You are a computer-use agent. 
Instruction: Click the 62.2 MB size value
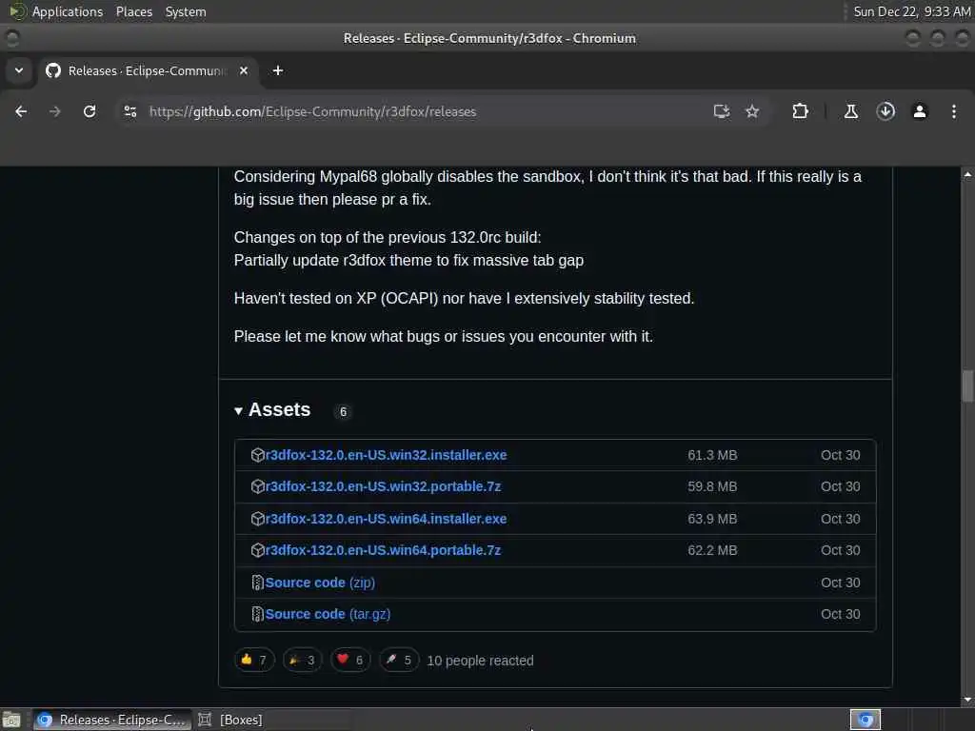click(x=712, y=550)
